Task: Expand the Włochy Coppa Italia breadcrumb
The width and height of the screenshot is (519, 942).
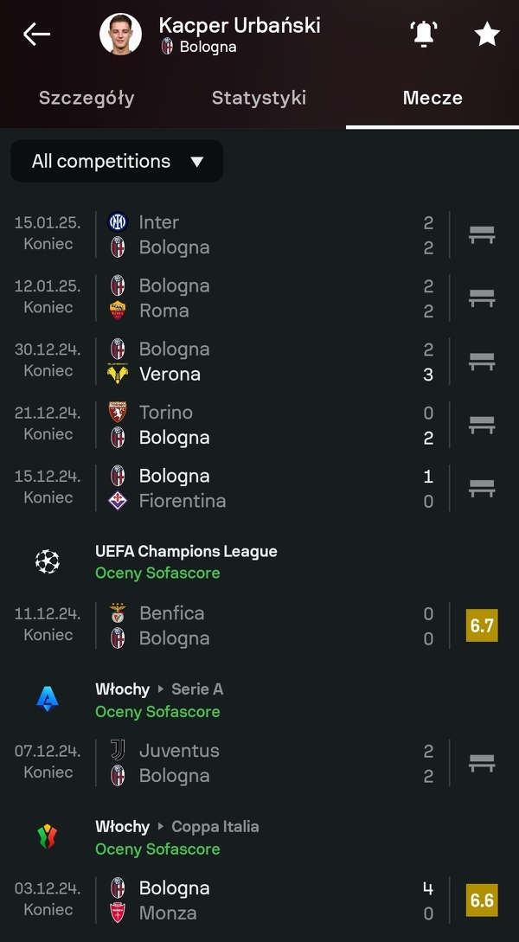Action: (x=176, y=826)
